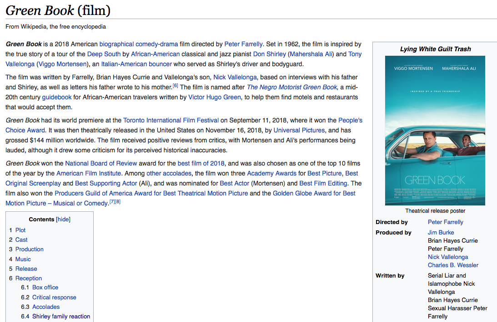Visit the Don Shirley link
Viewport: 497px width, 322px height.
click(x=270, y=54)
